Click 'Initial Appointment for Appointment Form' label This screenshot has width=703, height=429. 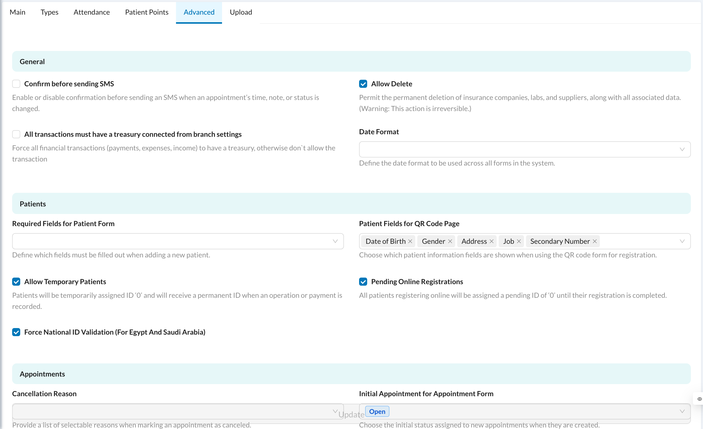426,393
